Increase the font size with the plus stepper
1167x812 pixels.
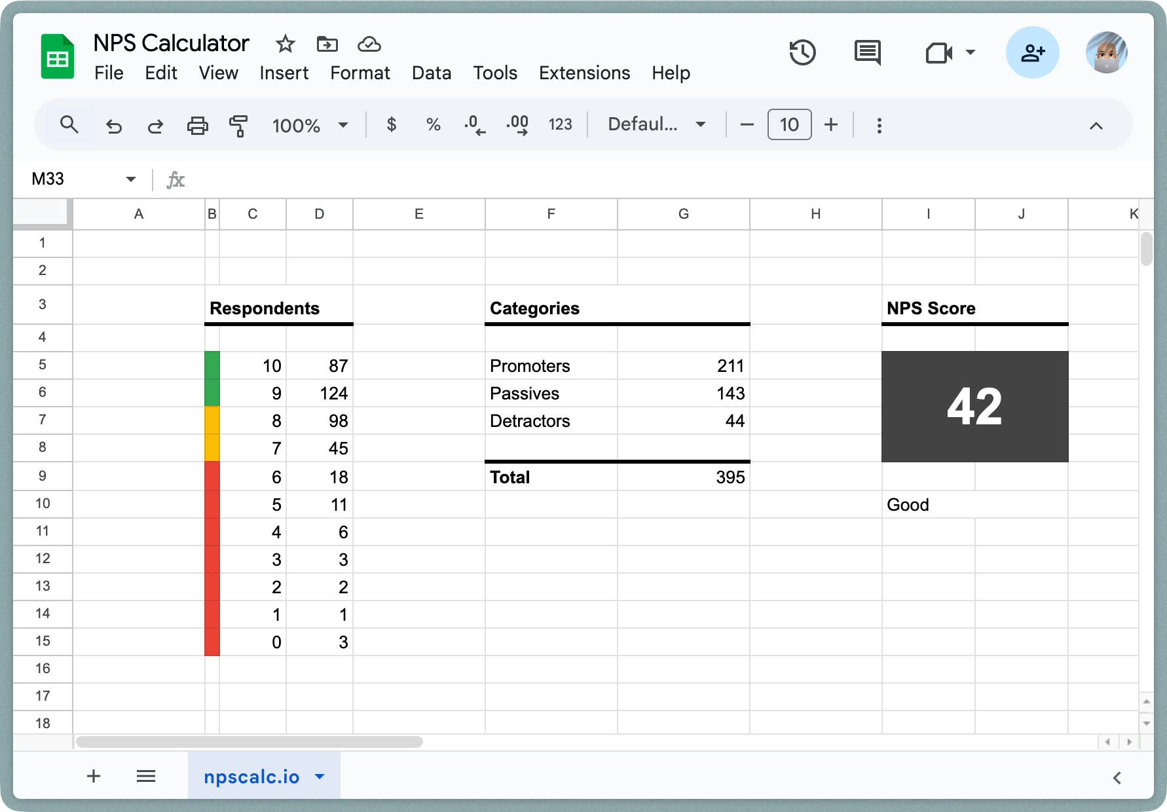pyautogui.click(x=830, y=124)
